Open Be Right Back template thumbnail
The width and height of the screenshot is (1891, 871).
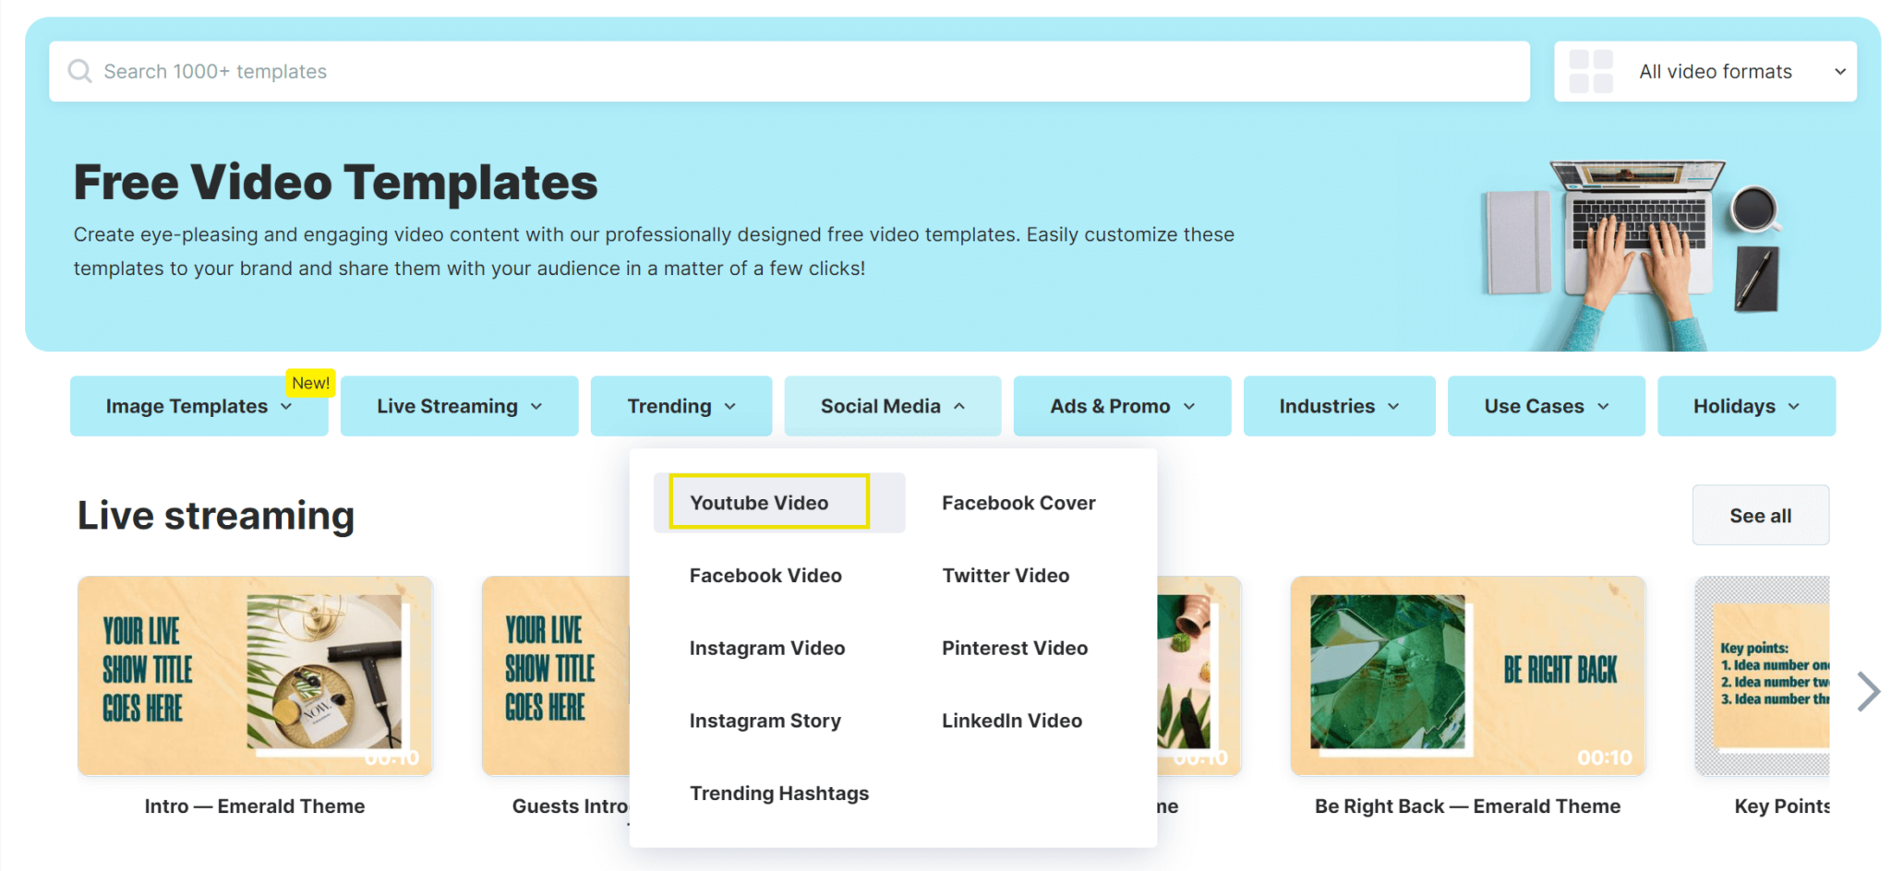1467,676
